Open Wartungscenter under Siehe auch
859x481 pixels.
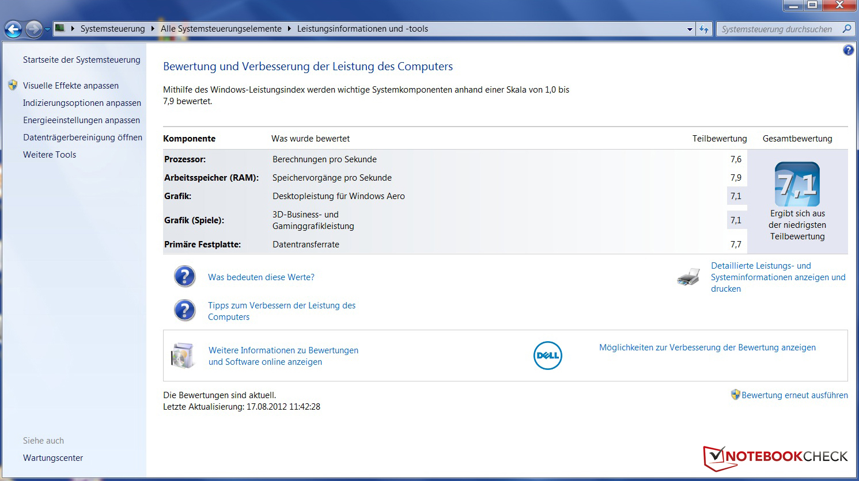click(53, 458)
